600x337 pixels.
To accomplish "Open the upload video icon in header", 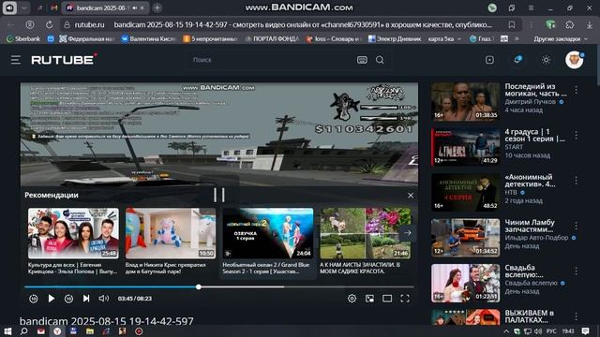I will [489, 60].
